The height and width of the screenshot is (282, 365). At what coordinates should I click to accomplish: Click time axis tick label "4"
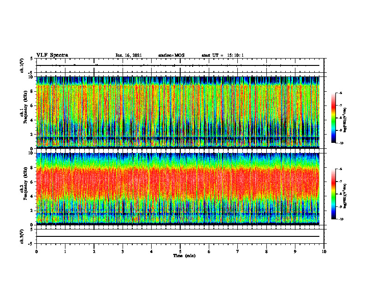click(152, 252)
